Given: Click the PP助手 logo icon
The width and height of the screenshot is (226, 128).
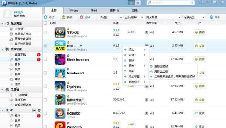Looking at the screenshot, I should [4, 3].
